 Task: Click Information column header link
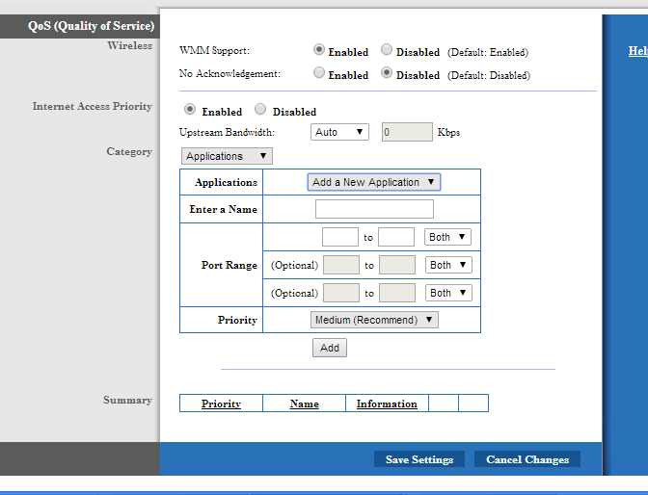(x=387, y=404)
